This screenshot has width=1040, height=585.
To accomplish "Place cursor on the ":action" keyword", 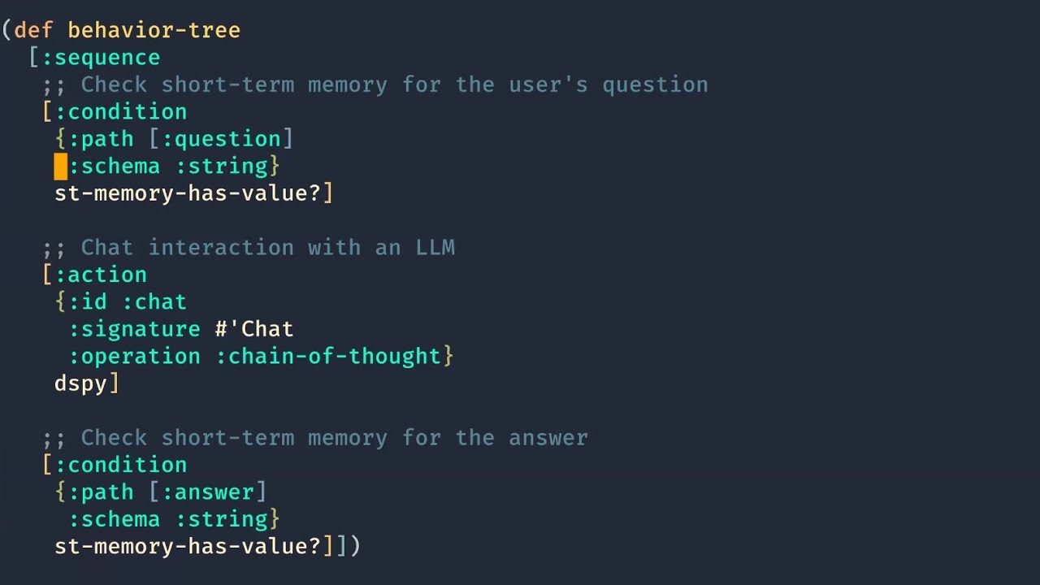I will (101, 275).
